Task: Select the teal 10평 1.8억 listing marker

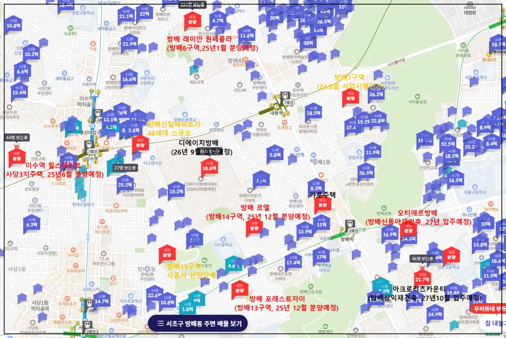Action: 187,308
